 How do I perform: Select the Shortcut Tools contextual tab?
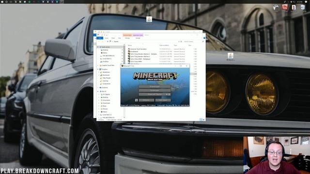127,35
